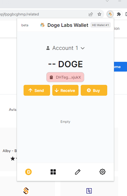Click the Send button
The height and width of the screenshot is (196, 127).
(37, 90)
